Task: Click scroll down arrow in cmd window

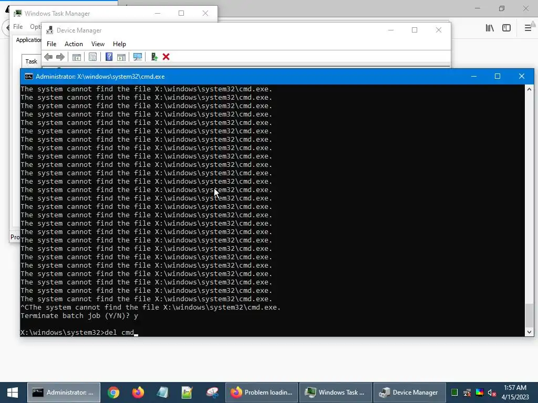Action: coord(529,332)
